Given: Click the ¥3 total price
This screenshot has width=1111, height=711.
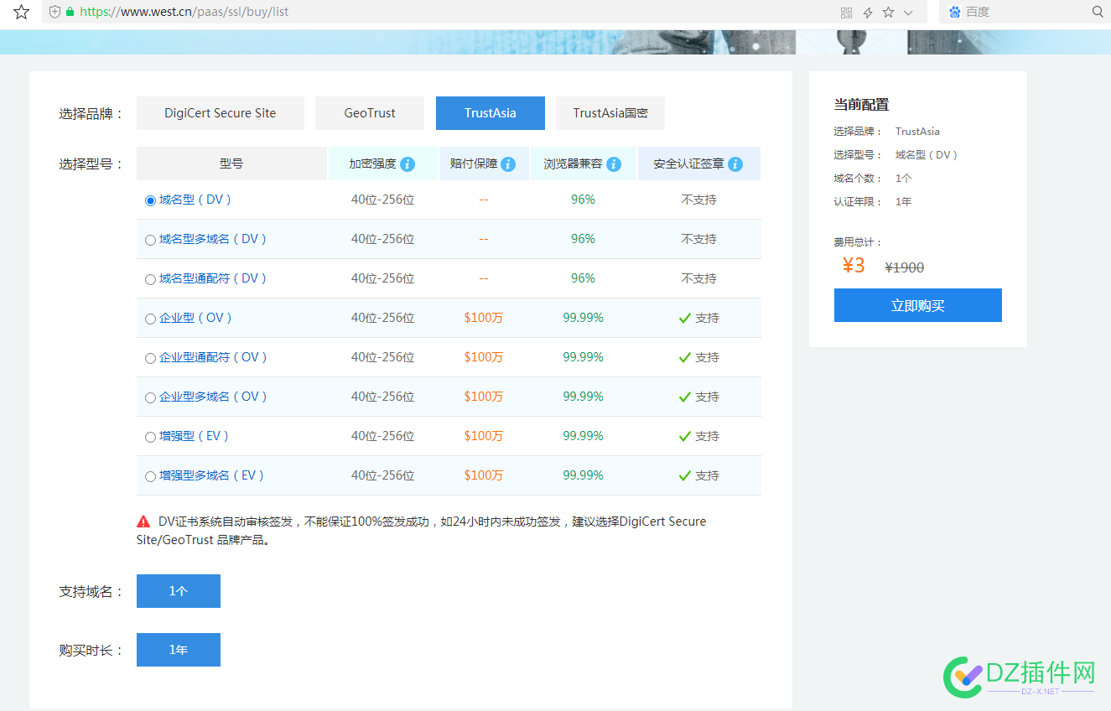Looking at the screenshot, I should [x=854, y=265].
